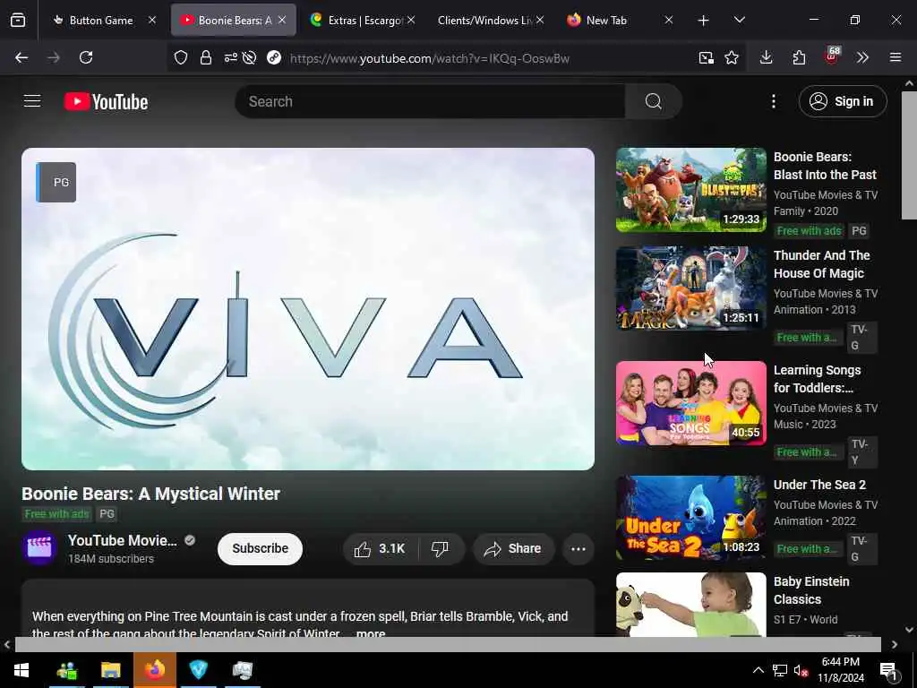Go to YouTube home logo

106,101
